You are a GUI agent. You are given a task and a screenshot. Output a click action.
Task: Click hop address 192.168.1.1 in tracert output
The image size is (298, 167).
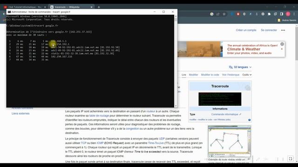(x=59, y=41)
